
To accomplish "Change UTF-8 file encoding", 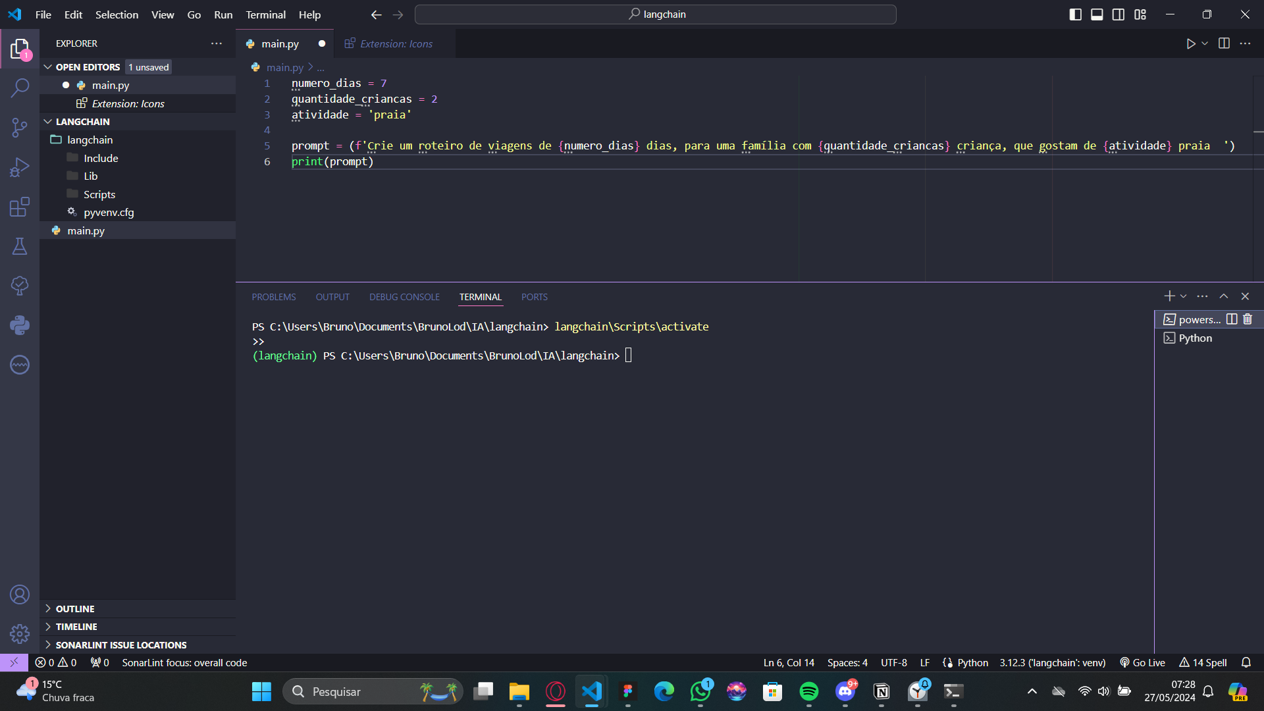I will click(x=893, y=662).
